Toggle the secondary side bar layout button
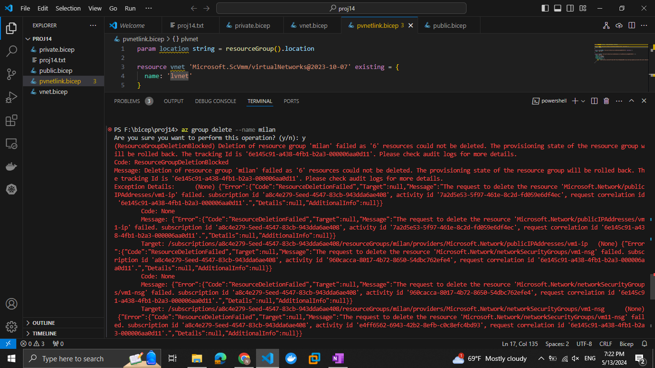This screenshot has width=655, height=368. coord(570,8)
